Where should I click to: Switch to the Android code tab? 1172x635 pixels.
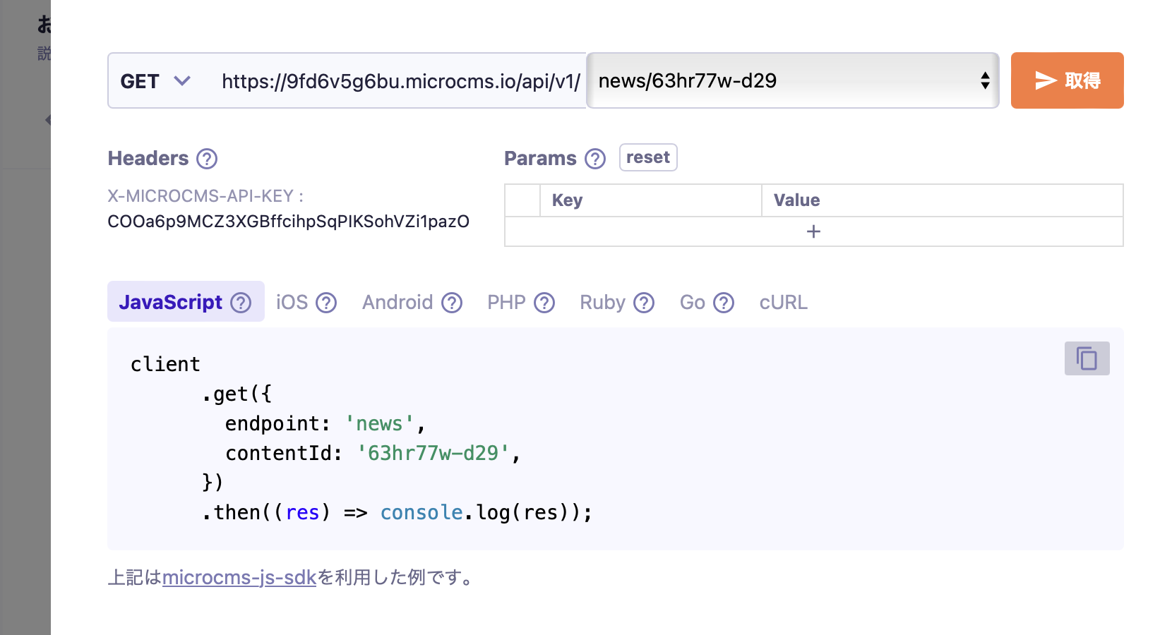click(397, 303)
